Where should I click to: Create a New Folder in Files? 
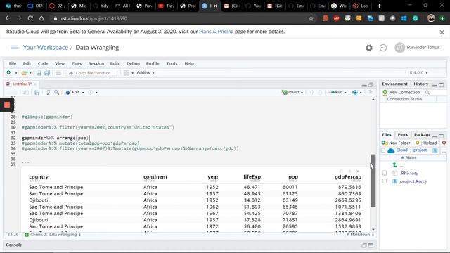click(x=396, y=143)
